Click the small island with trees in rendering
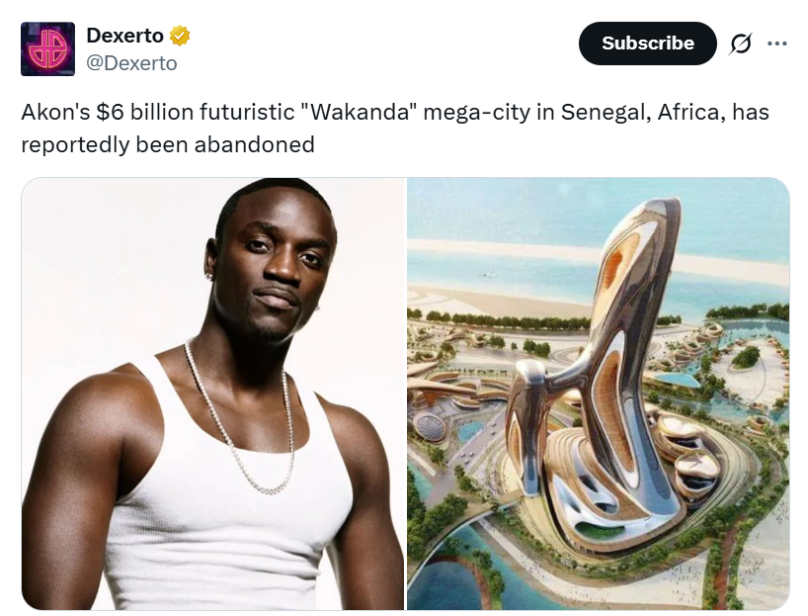This screenshot has height=616, width=808. 746,357
